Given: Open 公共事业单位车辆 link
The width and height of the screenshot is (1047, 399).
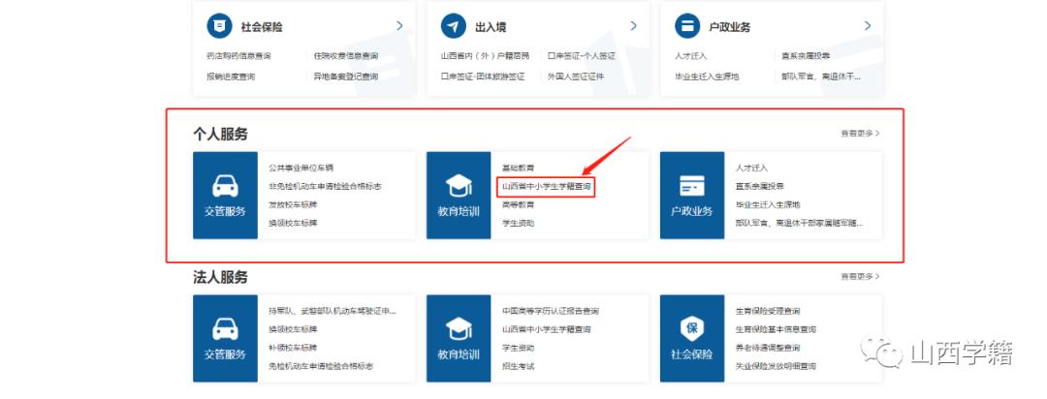Looking at the screenshot, I should pyautogui.click(x=301, y=168).
